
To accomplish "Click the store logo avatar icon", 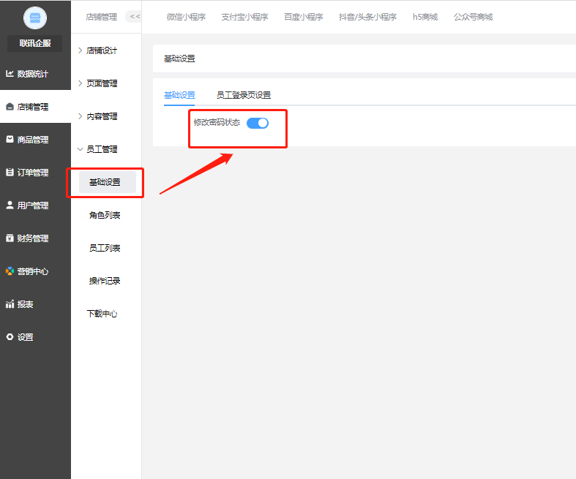I will (x=35, y=18).
